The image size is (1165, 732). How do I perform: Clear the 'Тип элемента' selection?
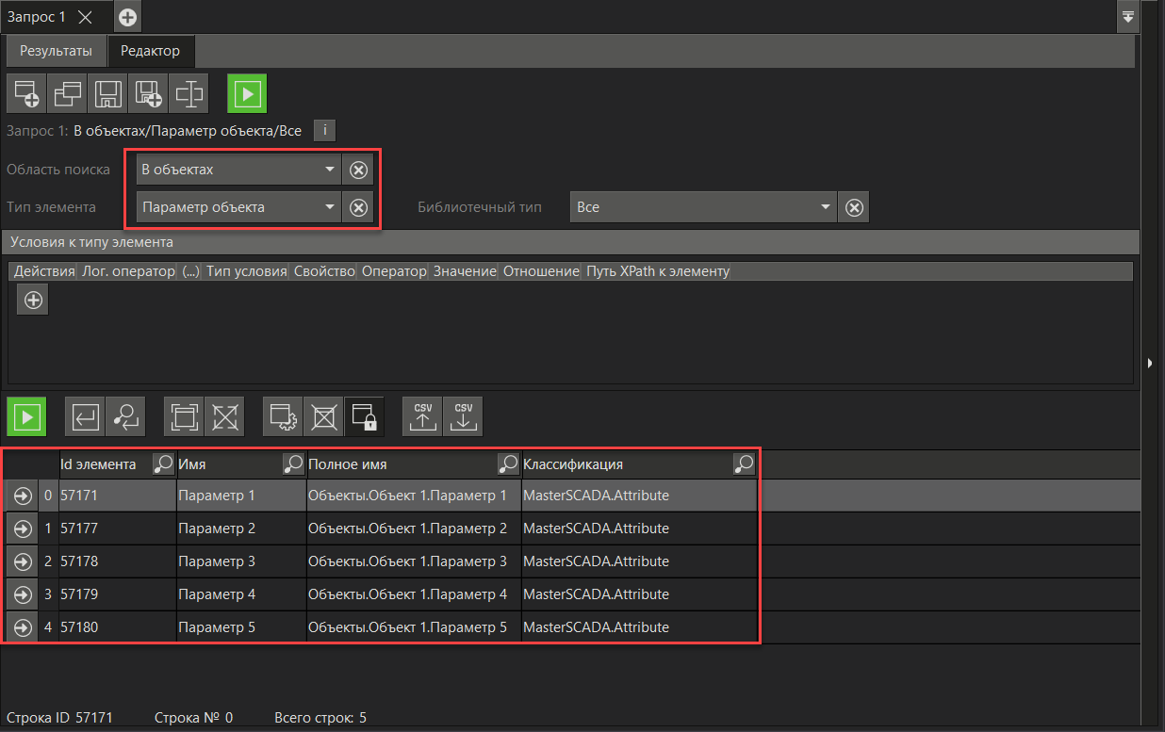pyautogui.click(x=358, y=207)
